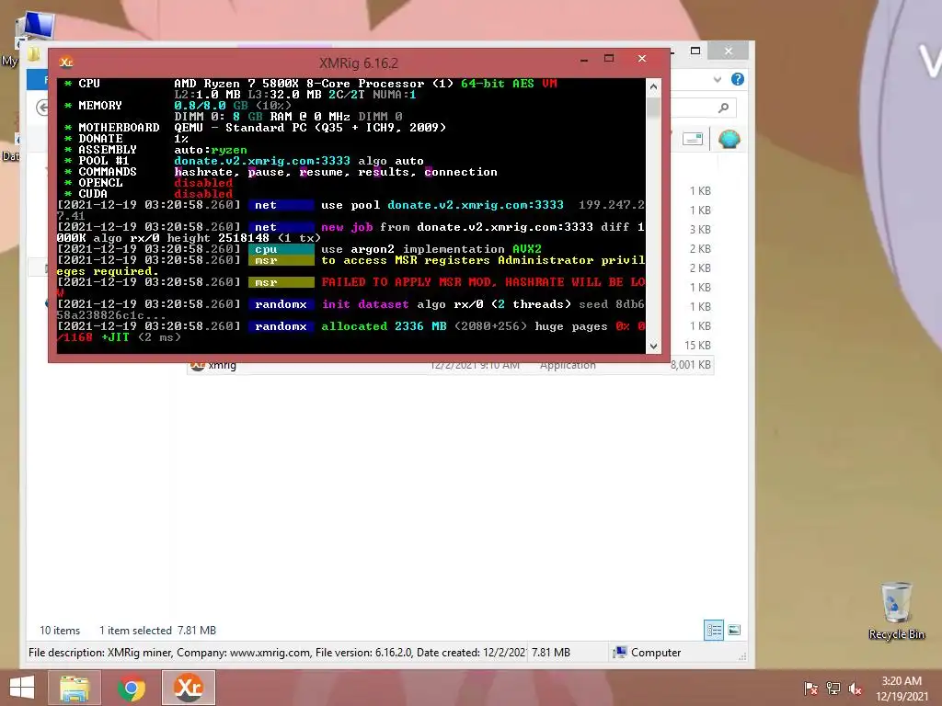The image size is (942, 706).
Task: Click the '15 KB' size value
Action: (697, 346)
